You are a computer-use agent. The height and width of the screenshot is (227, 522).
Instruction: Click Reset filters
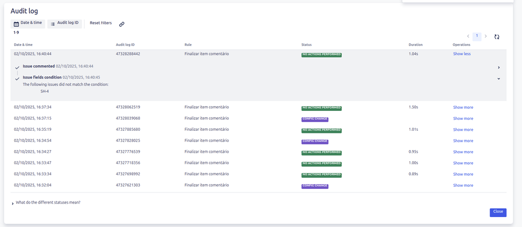pyautogui.click(x=101, y=24)
